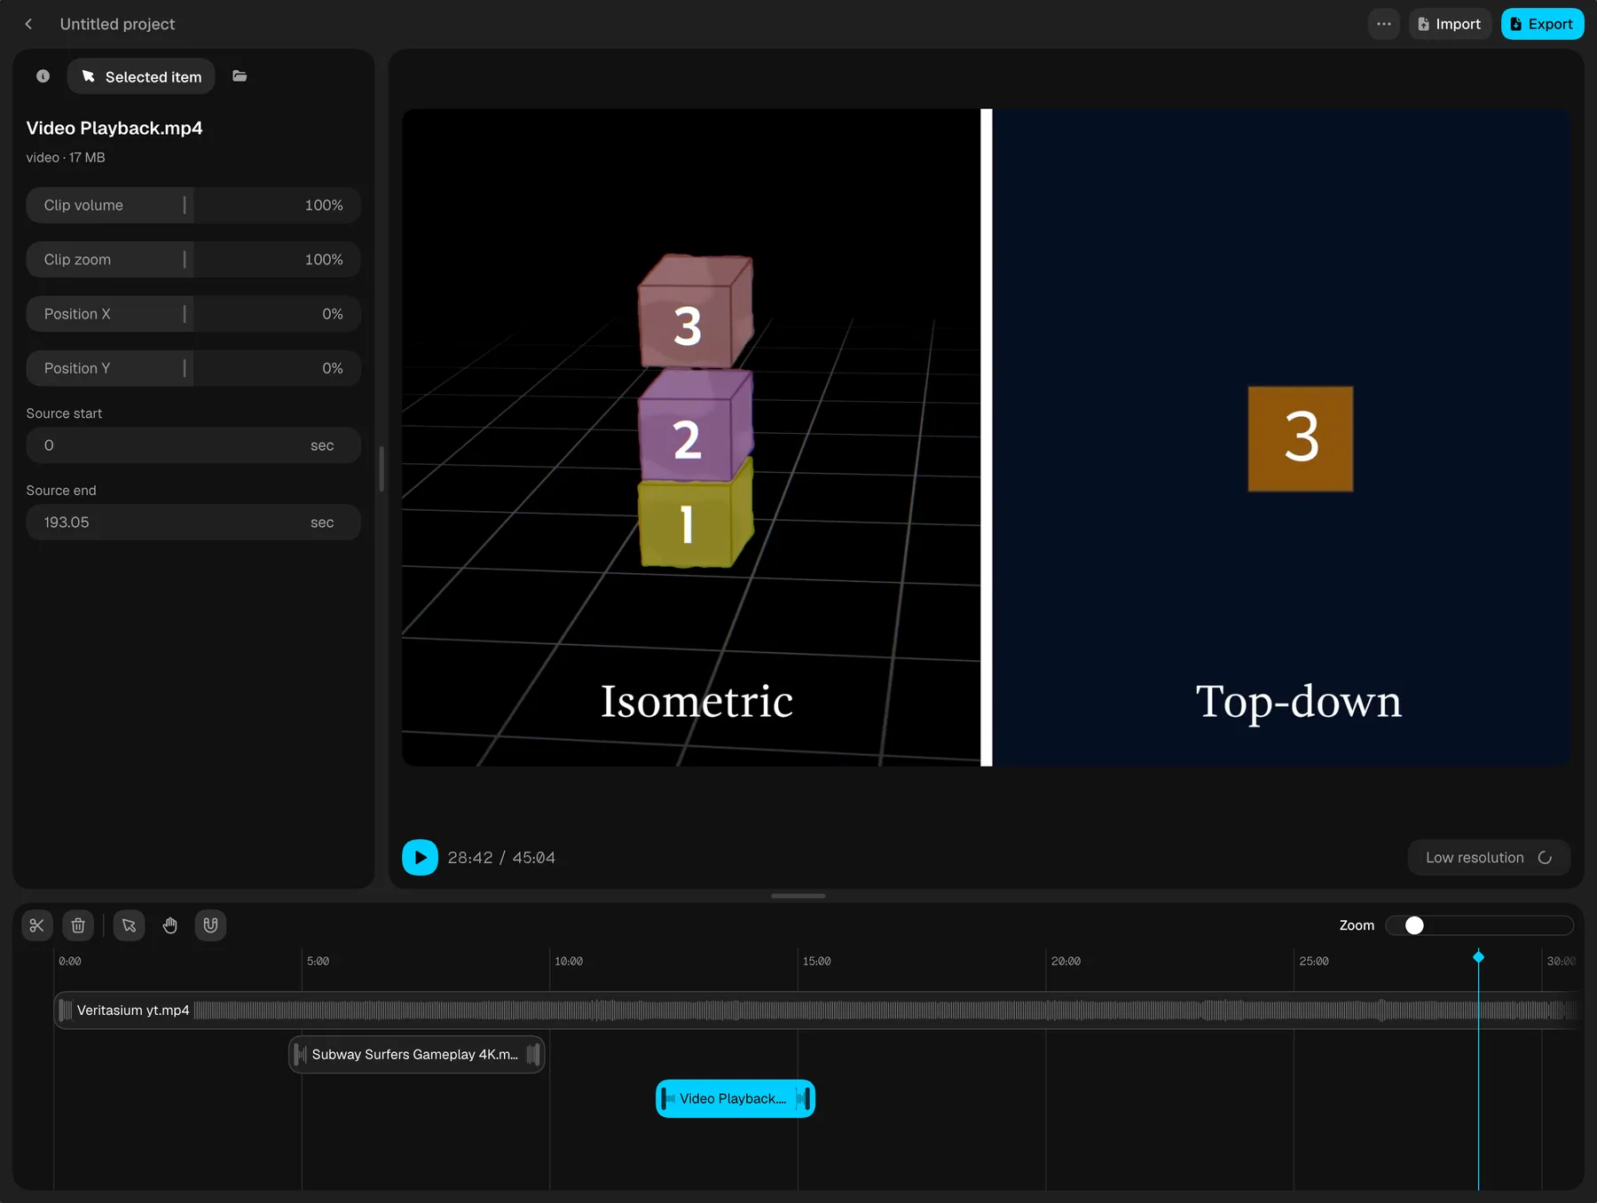
Task: Open the media folder tab icon
Action: (240, 76)
